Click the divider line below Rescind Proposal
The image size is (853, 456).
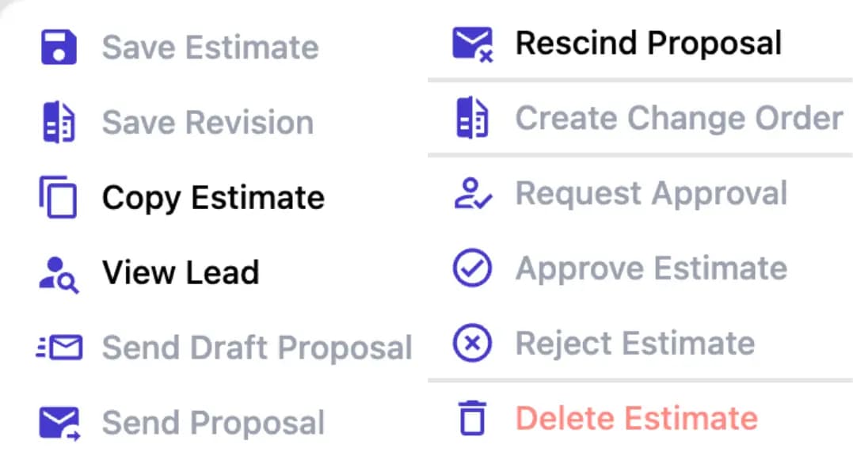640,78
